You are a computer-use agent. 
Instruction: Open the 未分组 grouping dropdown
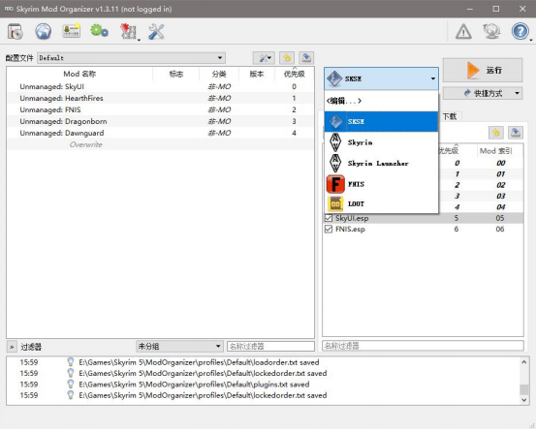tap(179, 347)
